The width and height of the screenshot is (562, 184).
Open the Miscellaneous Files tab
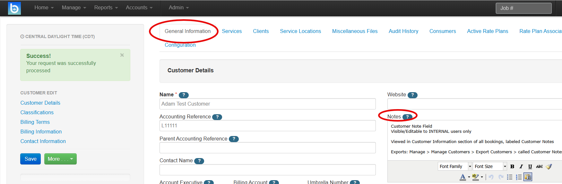(355, 31)
